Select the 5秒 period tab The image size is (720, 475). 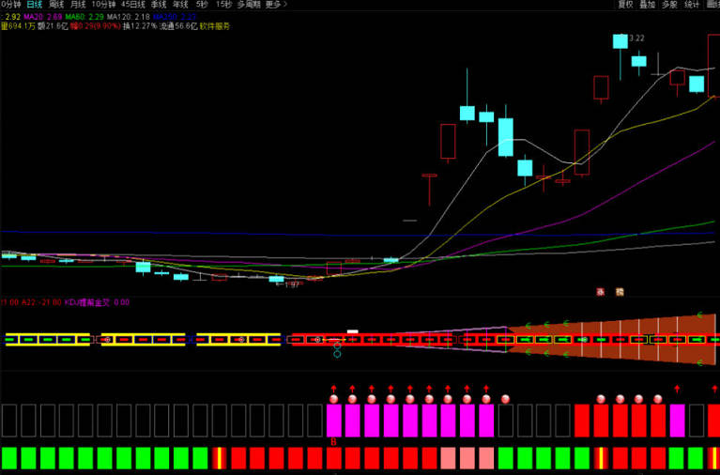coord(202,5)
